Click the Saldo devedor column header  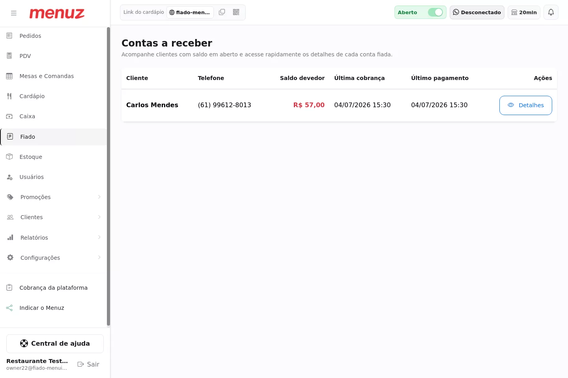(x=302, y=78)
